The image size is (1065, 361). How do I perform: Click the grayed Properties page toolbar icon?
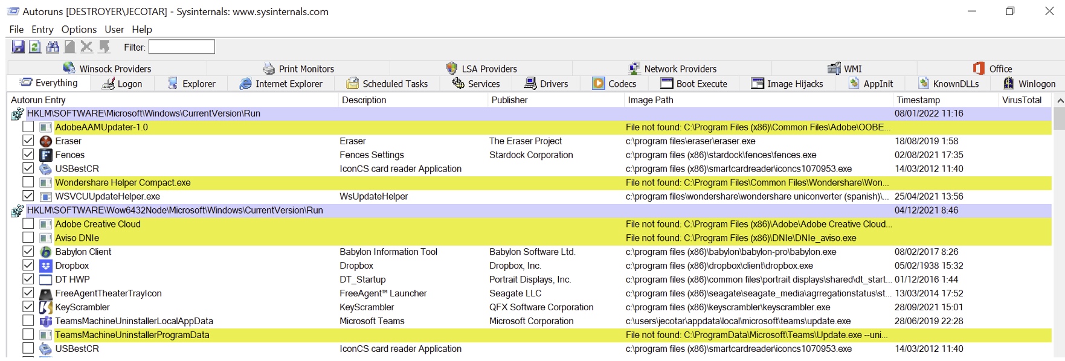point(70,46)
